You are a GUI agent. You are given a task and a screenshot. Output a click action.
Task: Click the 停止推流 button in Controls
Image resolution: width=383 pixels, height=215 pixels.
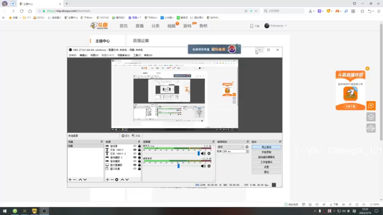(x=266, y=147)
